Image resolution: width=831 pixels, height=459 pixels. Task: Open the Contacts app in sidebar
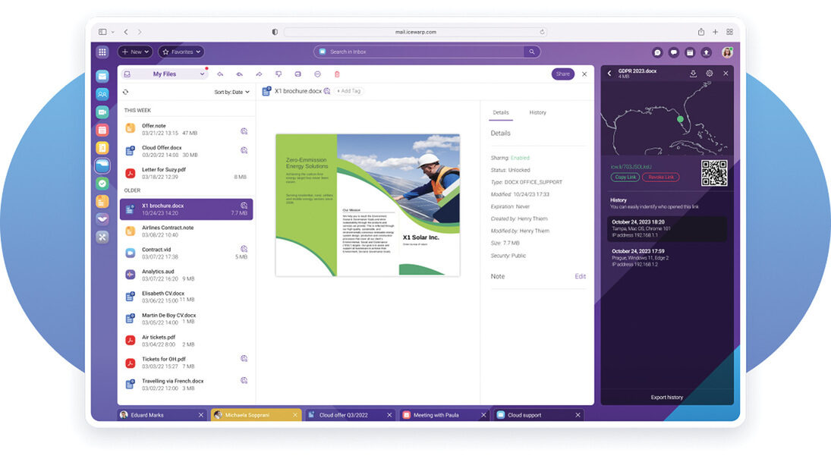click(x=102, y=94)
